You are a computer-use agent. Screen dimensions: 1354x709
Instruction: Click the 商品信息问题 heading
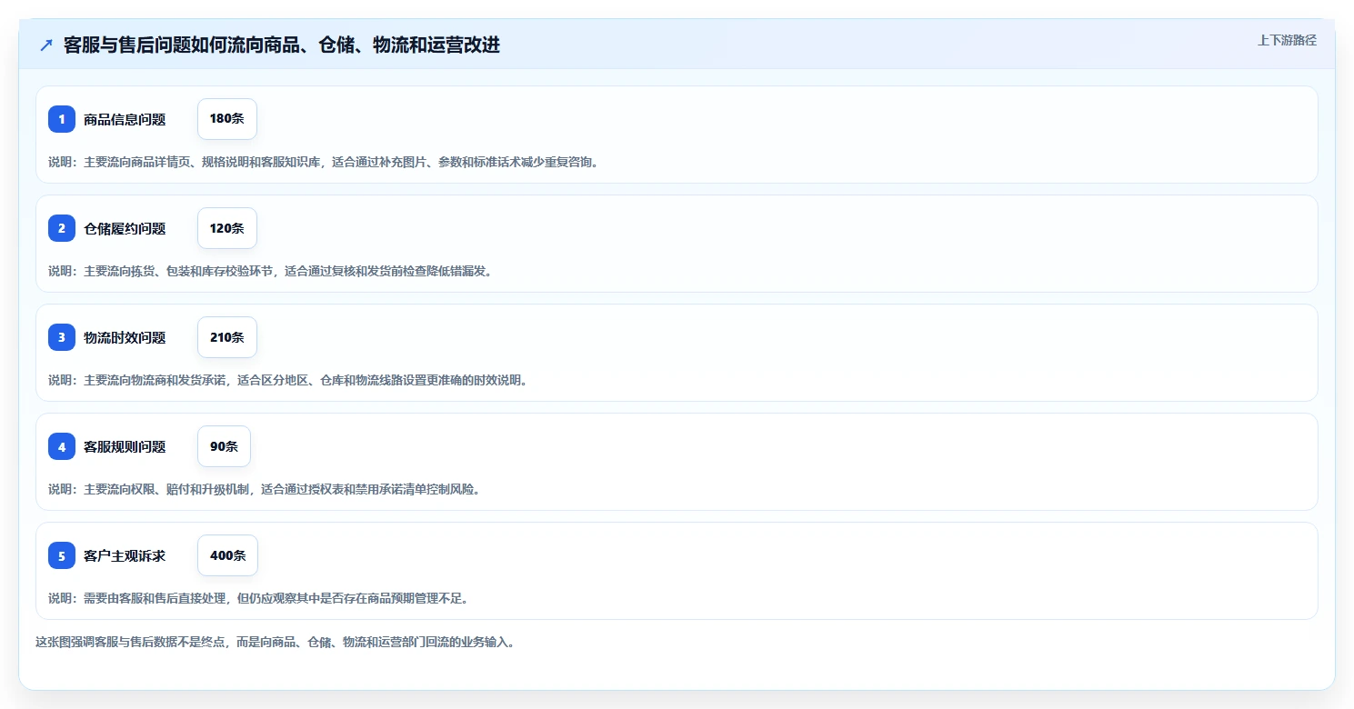coord(125,119)
